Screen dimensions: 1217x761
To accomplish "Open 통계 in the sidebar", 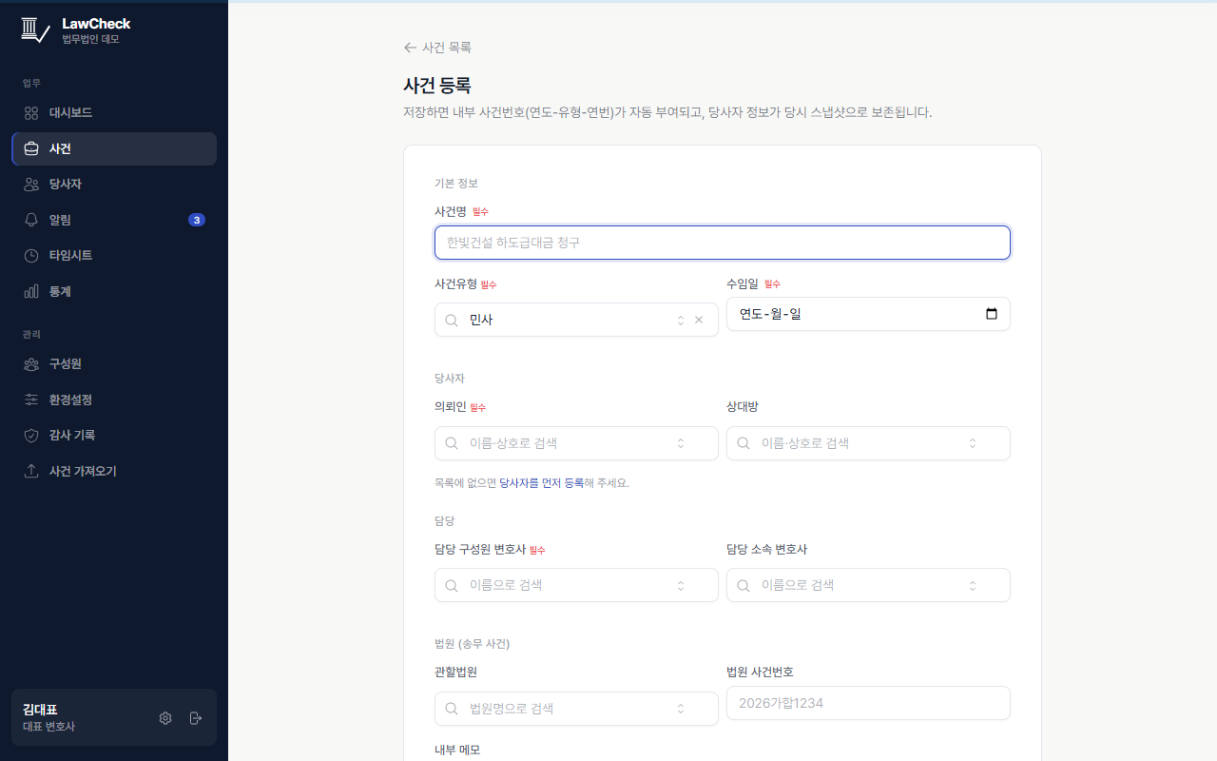I will [114, 291].
